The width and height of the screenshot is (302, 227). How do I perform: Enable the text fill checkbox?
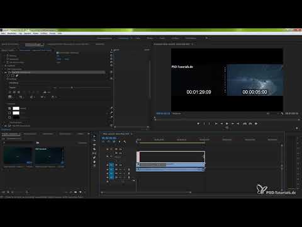click(x=9, y=108)
